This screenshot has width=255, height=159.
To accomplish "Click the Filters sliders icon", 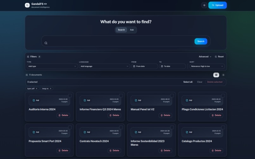I will click(x=28, y=56).
